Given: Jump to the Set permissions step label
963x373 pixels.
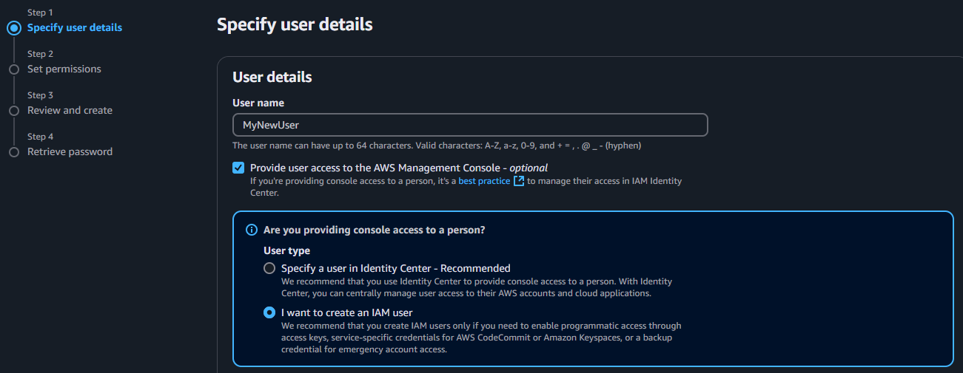Looking at the screenshot, I should pos(64,69).
